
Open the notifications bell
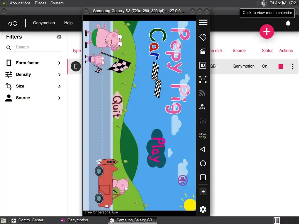(288, 23)
